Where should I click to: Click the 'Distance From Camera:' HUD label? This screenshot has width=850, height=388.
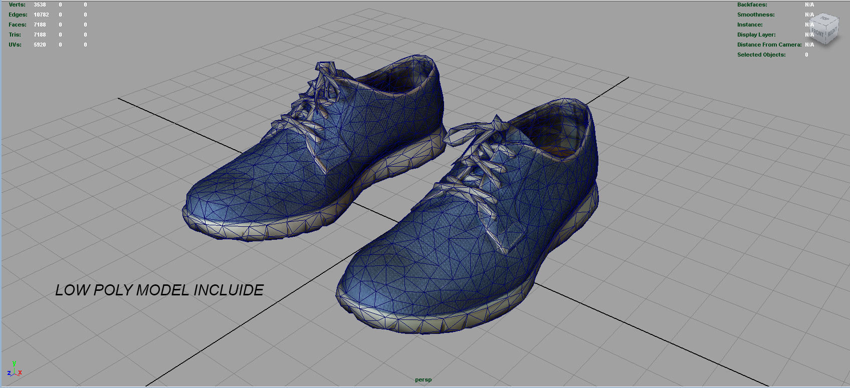pyautogui.click(x=769, y=45)
